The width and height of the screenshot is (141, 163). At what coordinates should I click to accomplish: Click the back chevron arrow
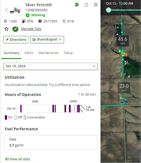[6, 10]
